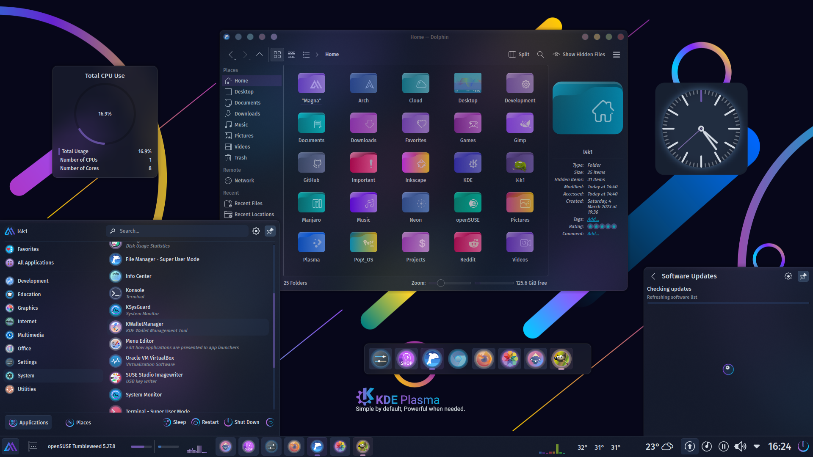Click the analog clock widget
The width and height of the screenshot is (813, 457).
tap(701, 129)
